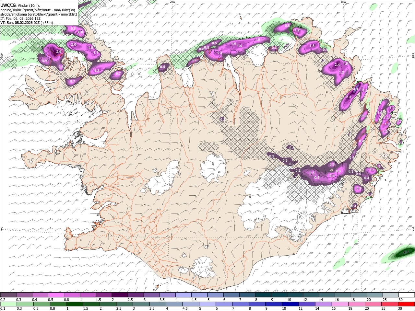The height and width of the screenshot is (311, 415).
Task: Click the 2.3 value in the dark green offshore cell
Action: 407,252
